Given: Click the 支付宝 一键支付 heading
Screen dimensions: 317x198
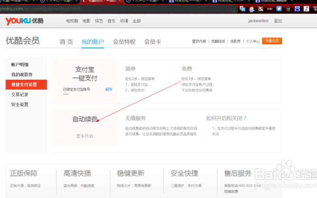Looking at the screenshot, I should (x=85, y=74).
